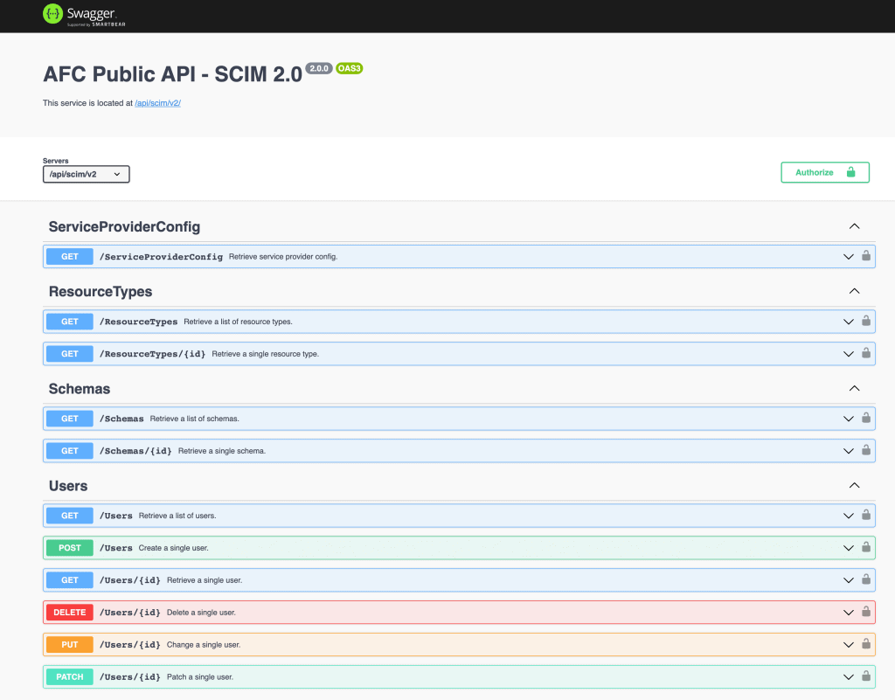895x700 pixels.
Task: Expand GET /Schemas/{id} with its chevron
Action: click(848, 451)
